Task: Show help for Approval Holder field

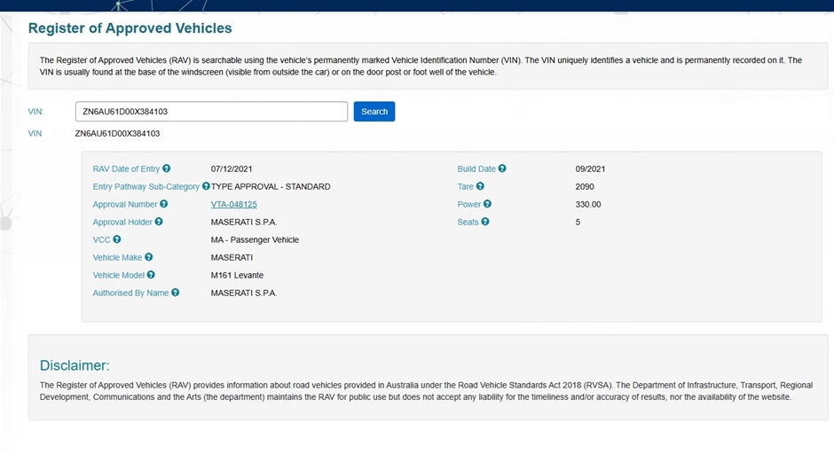Action: (x=159, y=222)
